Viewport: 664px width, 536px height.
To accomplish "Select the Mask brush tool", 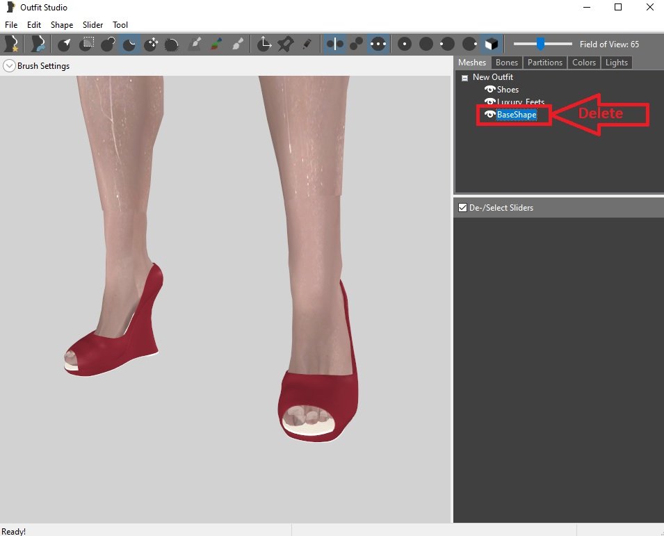I will tap(86, 44).
